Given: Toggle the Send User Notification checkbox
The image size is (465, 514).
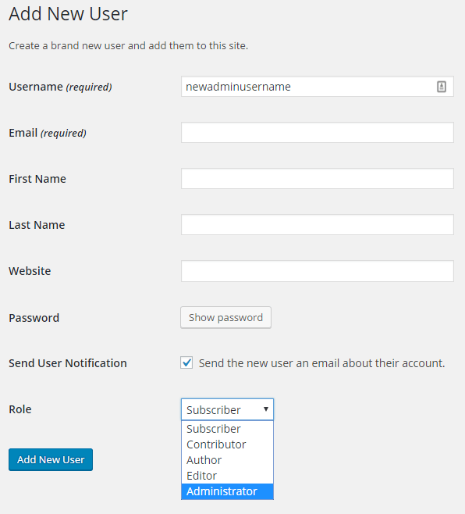Looking at the screenshot, I should (x=186, y=363).
